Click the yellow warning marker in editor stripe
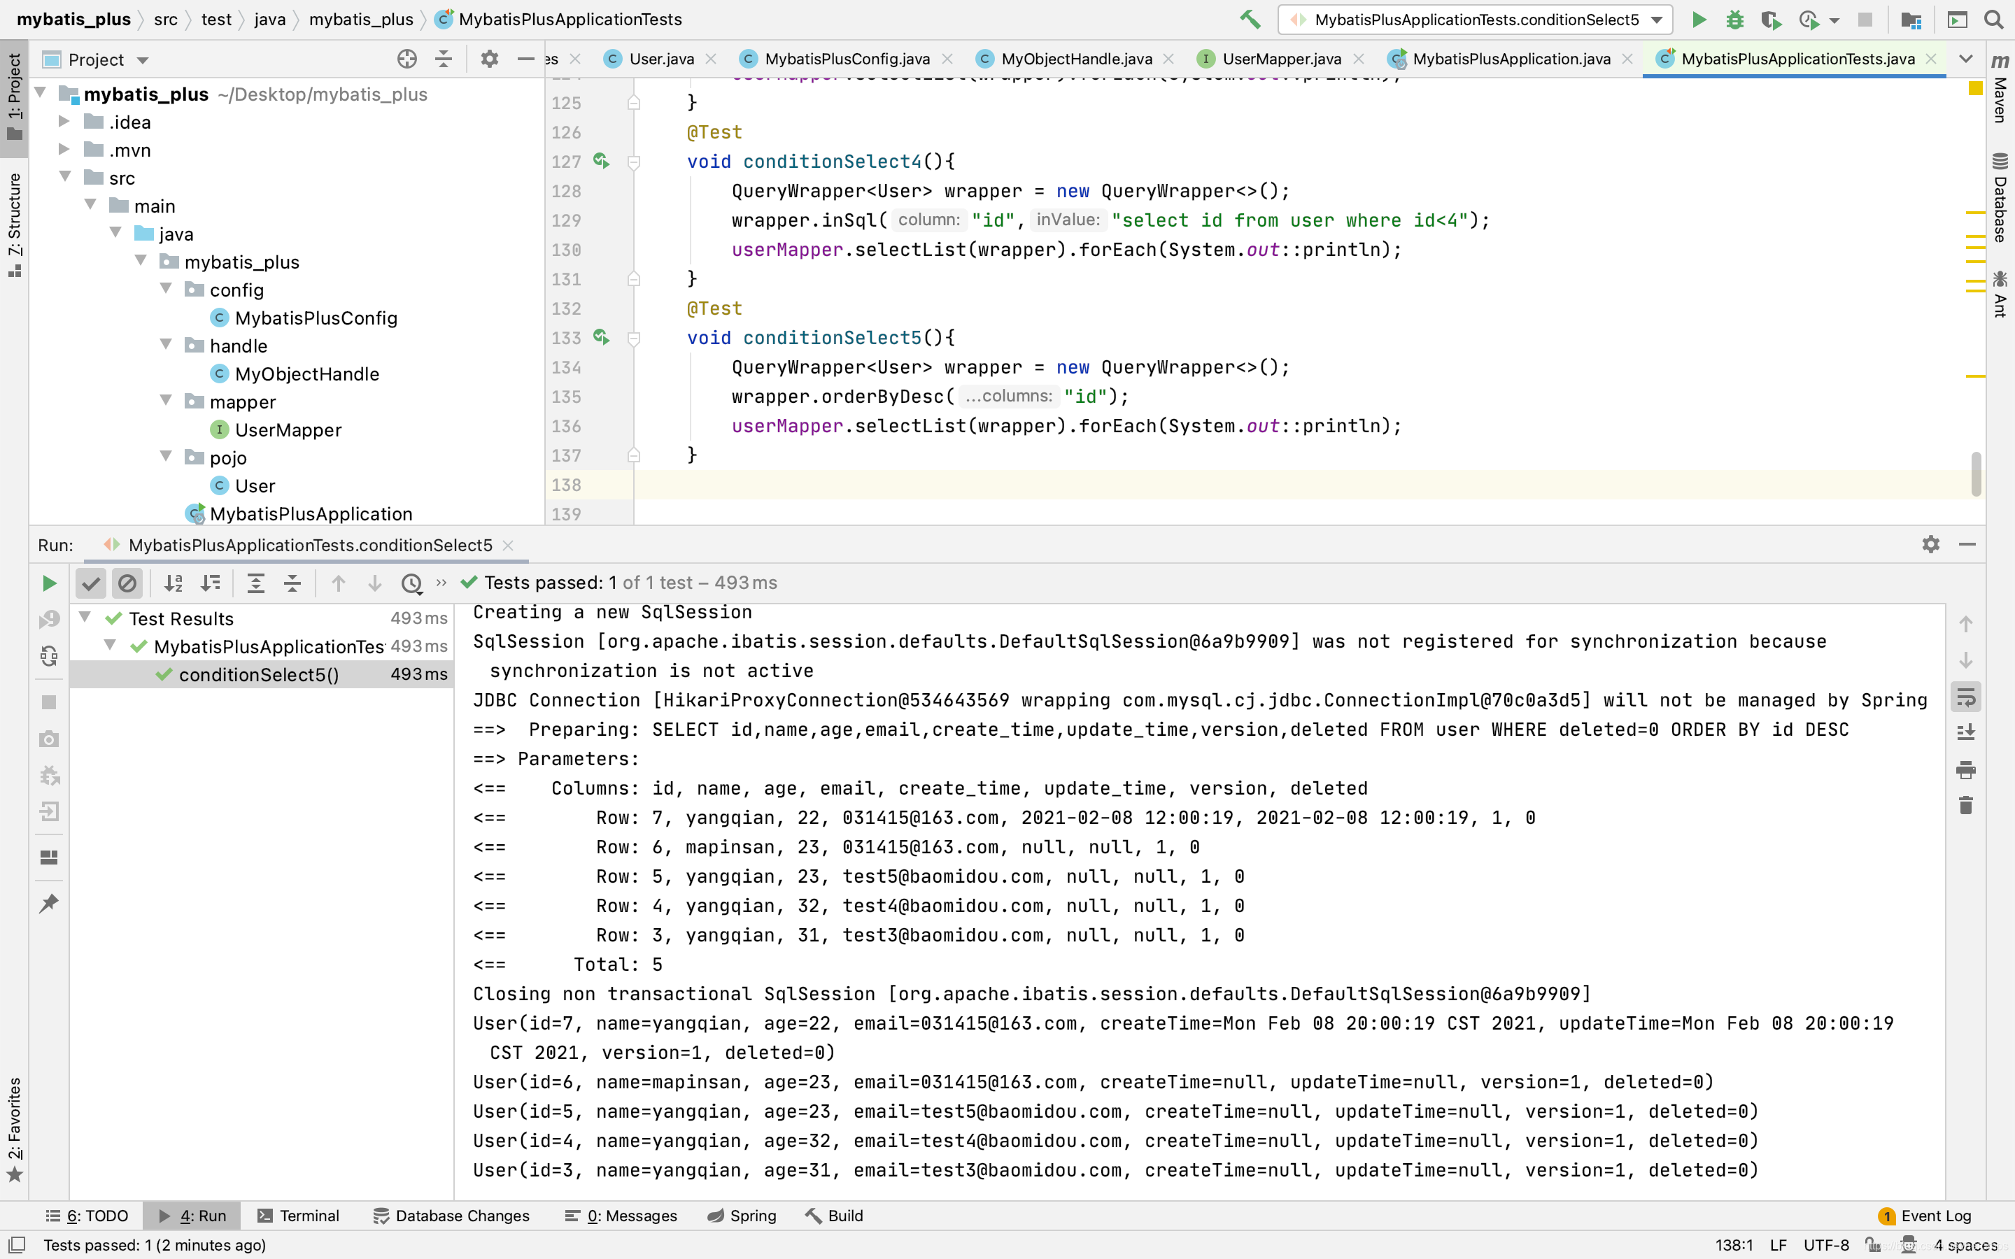Image resolution: width=2015 pixels, height=1259 pixels. click(1975, 87)
